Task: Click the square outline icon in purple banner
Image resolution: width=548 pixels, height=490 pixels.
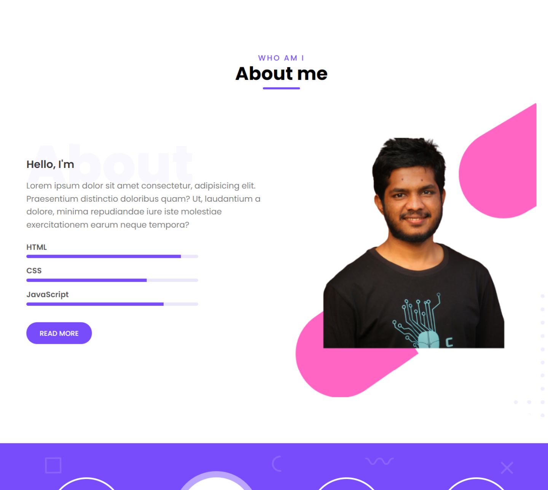Action: click(x=53, y=465)
